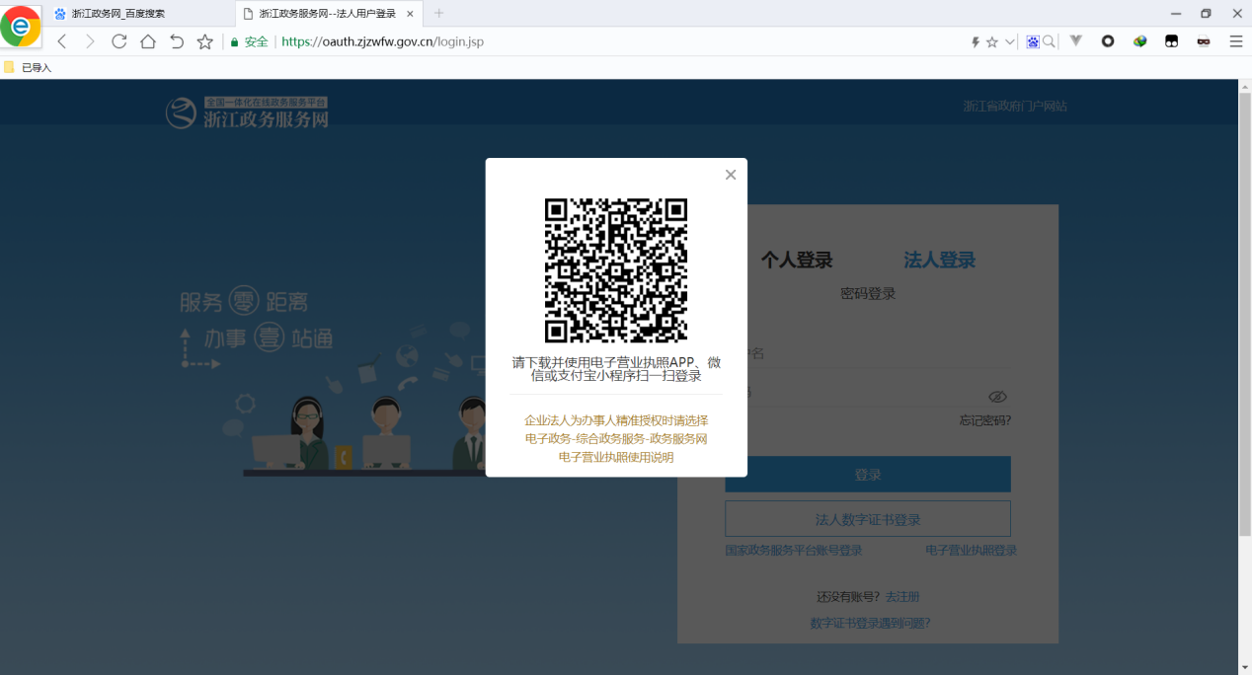Viewport: 1252px width, 675px height.
Task: Open 国家政务服务平台账号登录 link
Action: (x=794, y=551)
